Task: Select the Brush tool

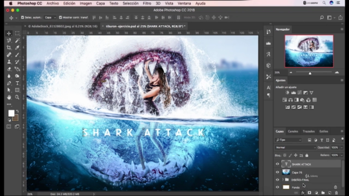Action: tap(17, 54)
